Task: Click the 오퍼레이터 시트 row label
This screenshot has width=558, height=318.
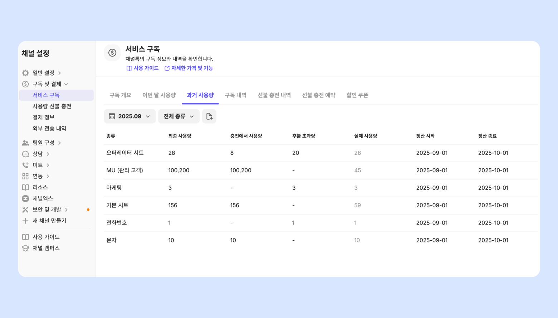Action: click(x=125, y=153)
